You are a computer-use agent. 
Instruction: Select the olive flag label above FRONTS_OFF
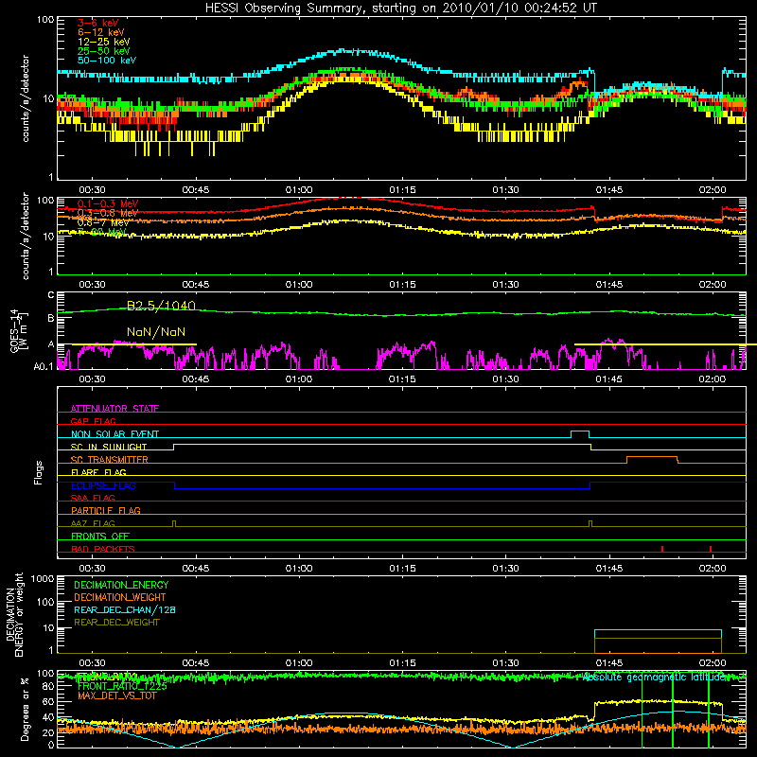tap(93, 523)
